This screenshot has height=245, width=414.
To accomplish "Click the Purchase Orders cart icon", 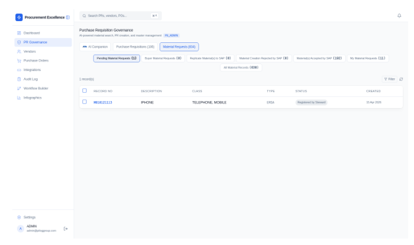I will click(x=19, y=61).
